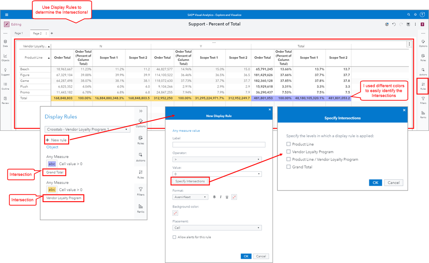Open the Objects pane in left sidebar
This screenshot has height=263, width=429.
tap(5, 57)
